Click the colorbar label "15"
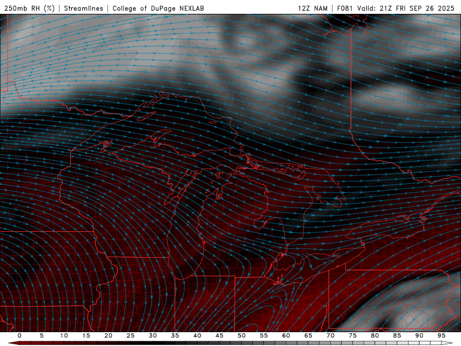 click(x=86, y=336)
